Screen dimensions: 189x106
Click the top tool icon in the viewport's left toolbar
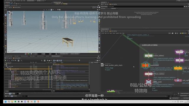click(x=6, y=12)
